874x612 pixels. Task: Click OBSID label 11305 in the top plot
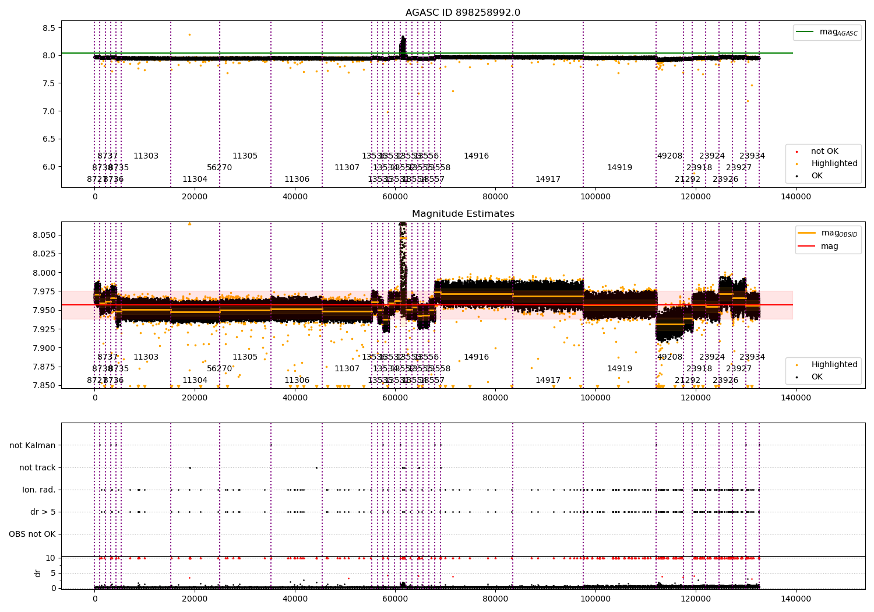[x=245, y=156]
